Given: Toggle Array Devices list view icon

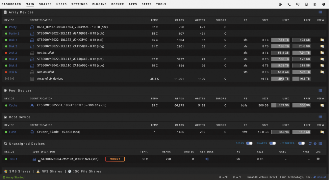Looking at the screenshot, I should 320,12.
